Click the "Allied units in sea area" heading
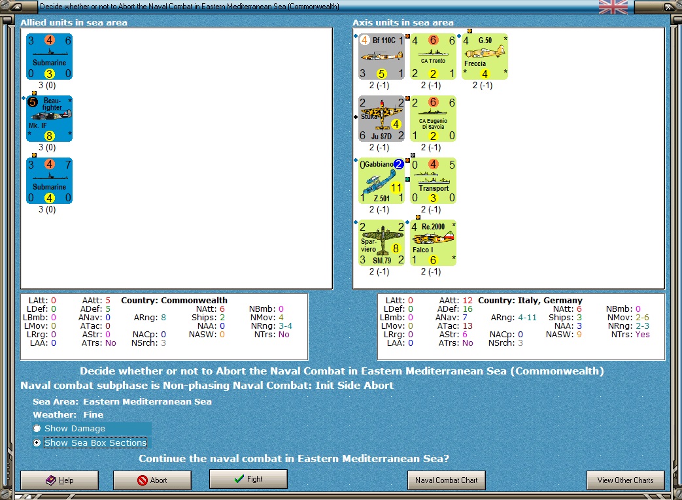This screenshot has width=682, height=500. point(74,23)
